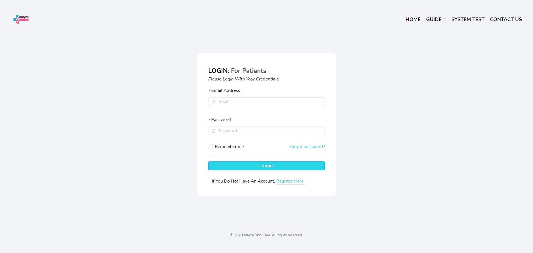Follow the 'Forgot password?' link
The image size is (533, 253).
tap(307, 147)
